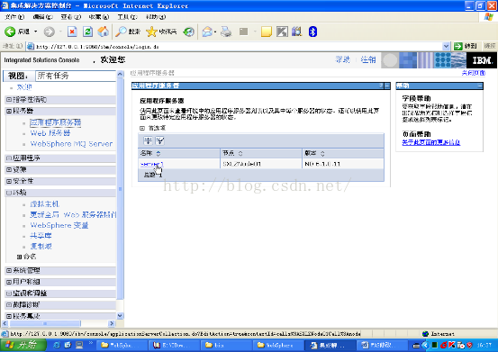
Task: Open the 工具 menu
Action: coord(127,17)
